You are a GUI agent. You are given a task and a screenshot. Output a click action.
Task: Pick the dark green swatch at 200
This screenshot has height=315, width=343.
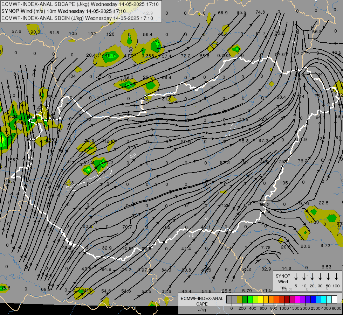(x=245, y=299)
